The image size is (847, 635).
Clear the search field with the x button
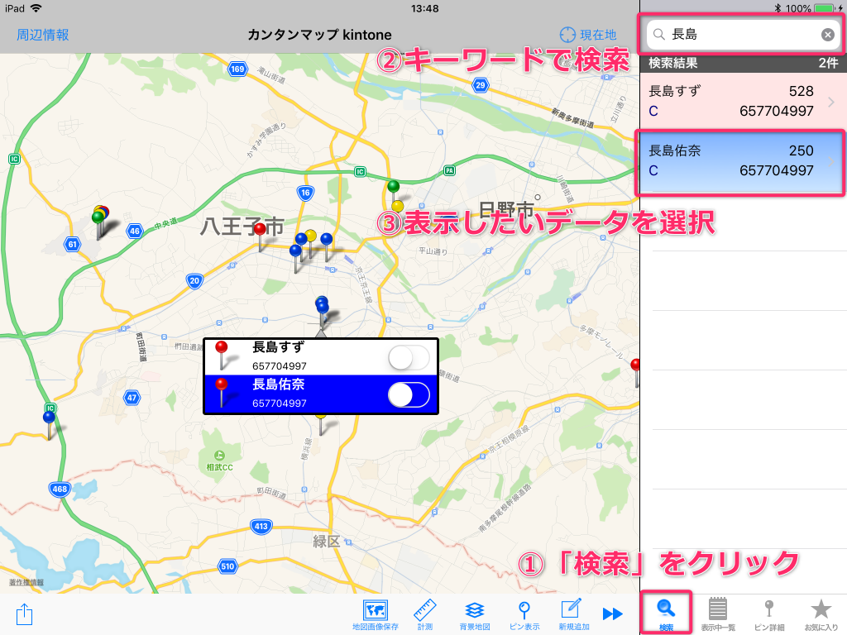(827, 35)
